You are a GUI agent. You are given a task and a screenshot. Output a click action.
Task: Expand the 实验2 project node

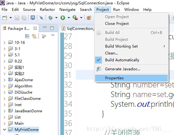(4, 74)
